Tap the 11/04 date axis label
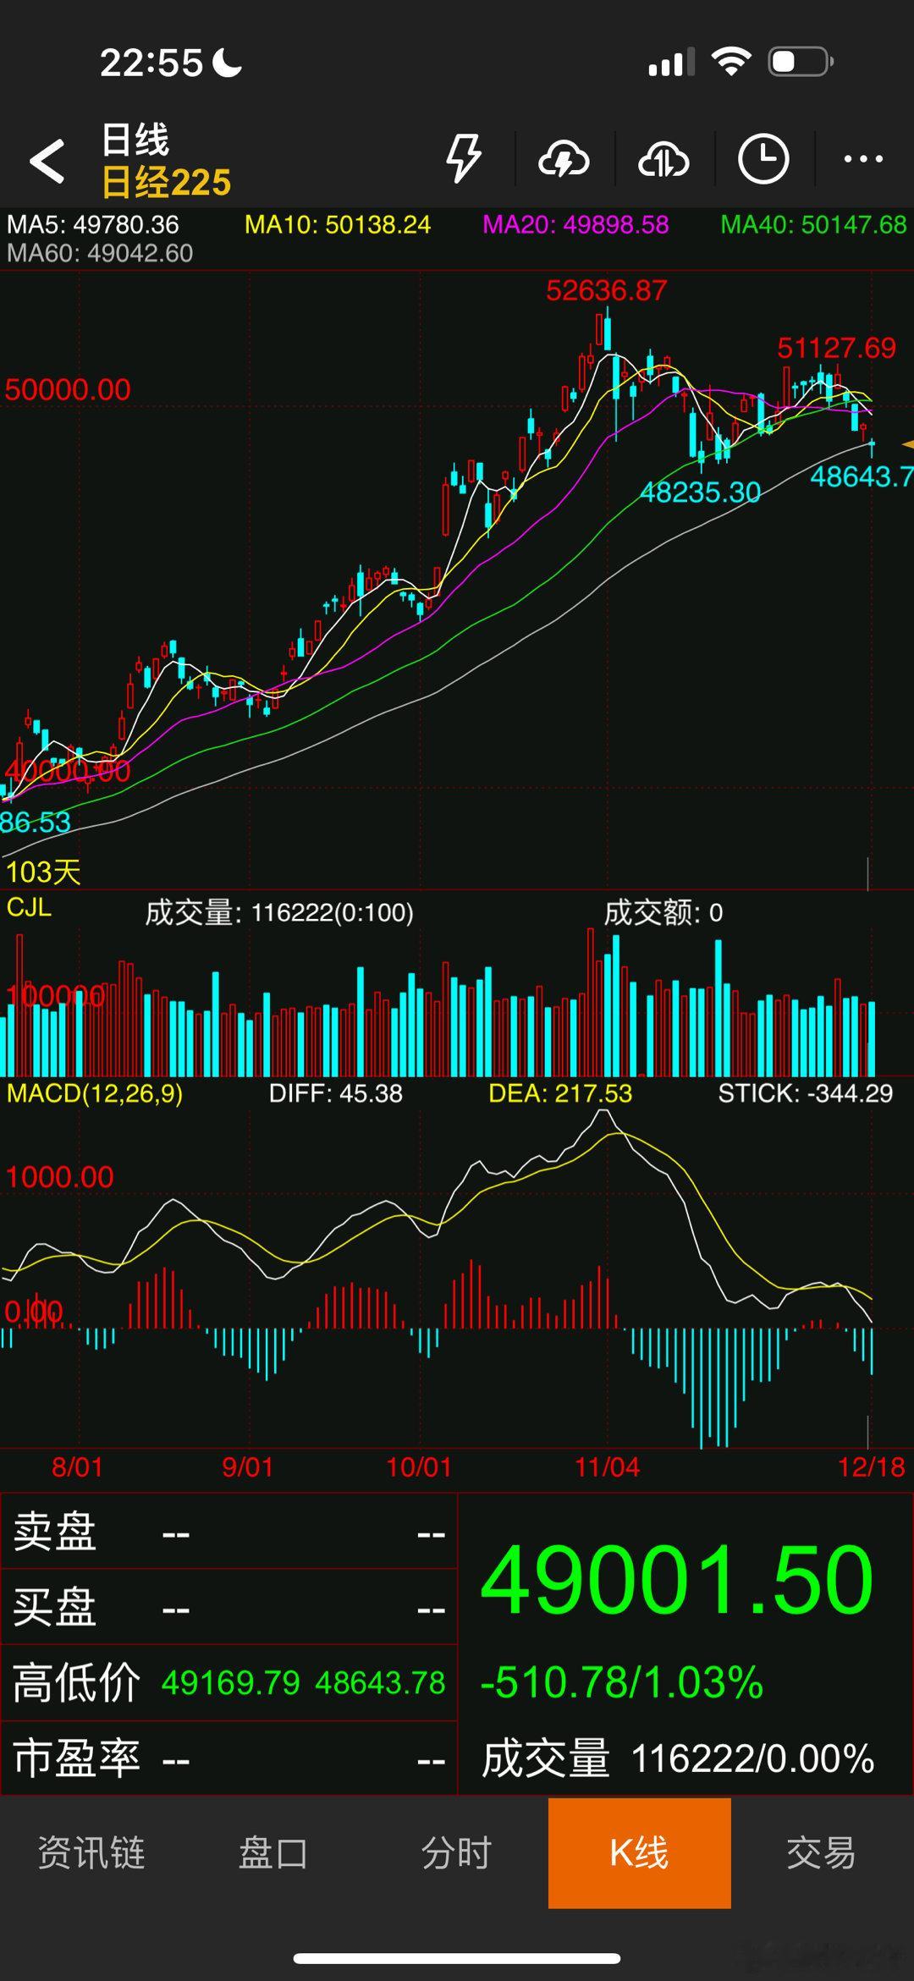 (608, 1466)
